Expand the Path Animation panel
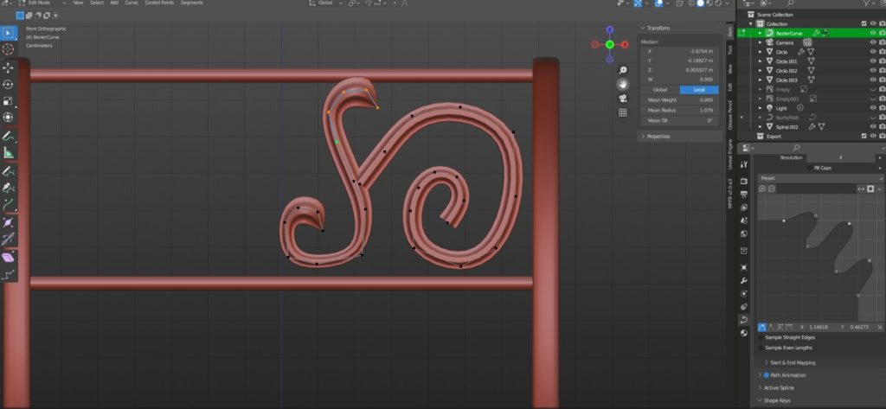 794,375
